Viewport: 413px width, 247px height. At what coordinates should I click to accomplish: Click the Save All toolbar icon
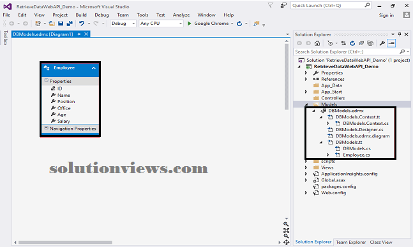click(70, 24)
